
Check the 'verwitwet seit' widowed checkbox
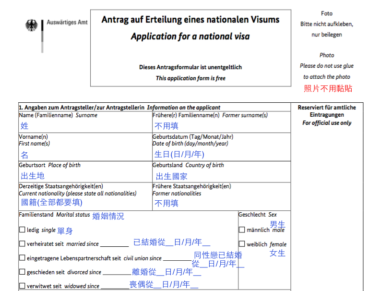[x=22, y=286]
